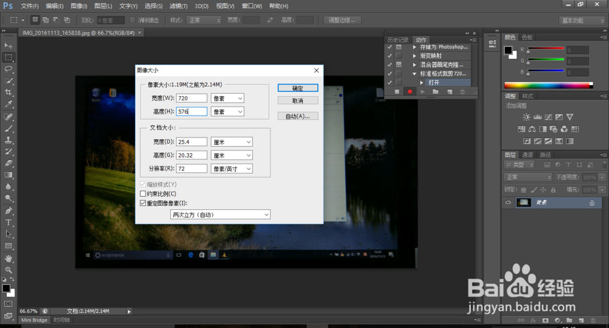Select the Dodge tool
The image size is (609, 328).
tap(8, 198)
